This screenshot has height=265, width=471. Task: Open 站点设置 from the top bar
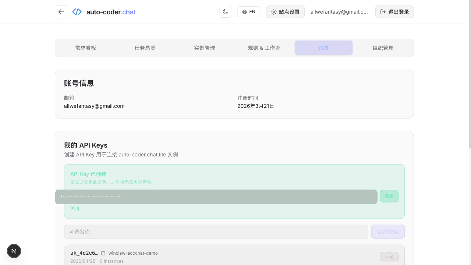285,12
